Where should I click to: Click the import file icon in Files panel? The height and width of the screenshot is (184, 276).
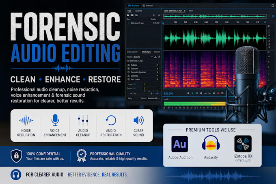click(132, 15)
